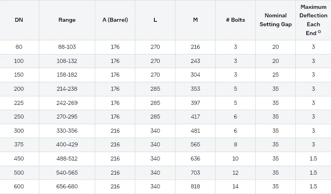Select the # Bolts column header
The width and height of the screenshot is (331, 194).
[235, 20]
